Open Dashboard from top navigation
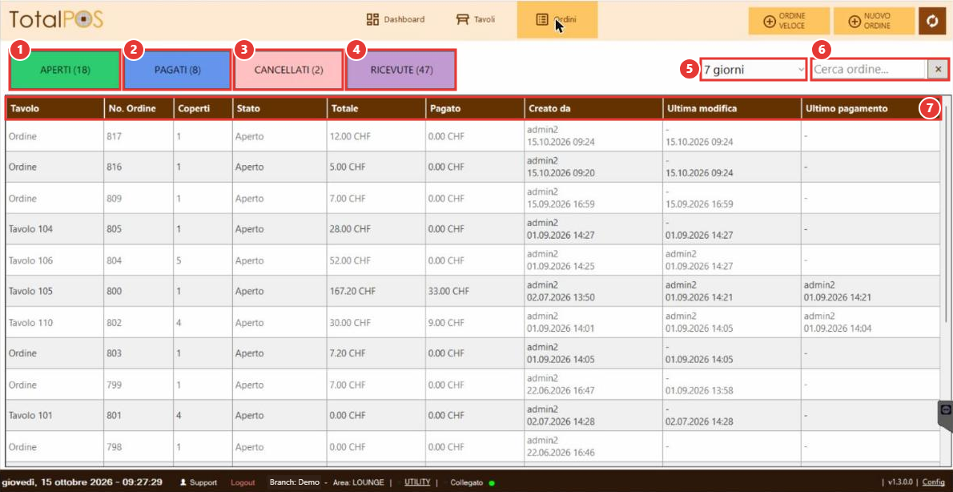This screenshot has width=953, height=492. (x=395, y=19)
